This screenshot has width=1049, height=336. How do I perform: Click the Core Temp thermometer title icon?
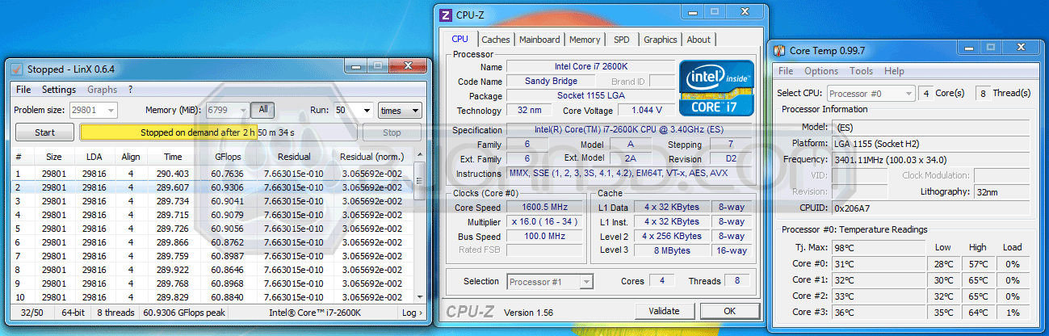click(780, 50)
